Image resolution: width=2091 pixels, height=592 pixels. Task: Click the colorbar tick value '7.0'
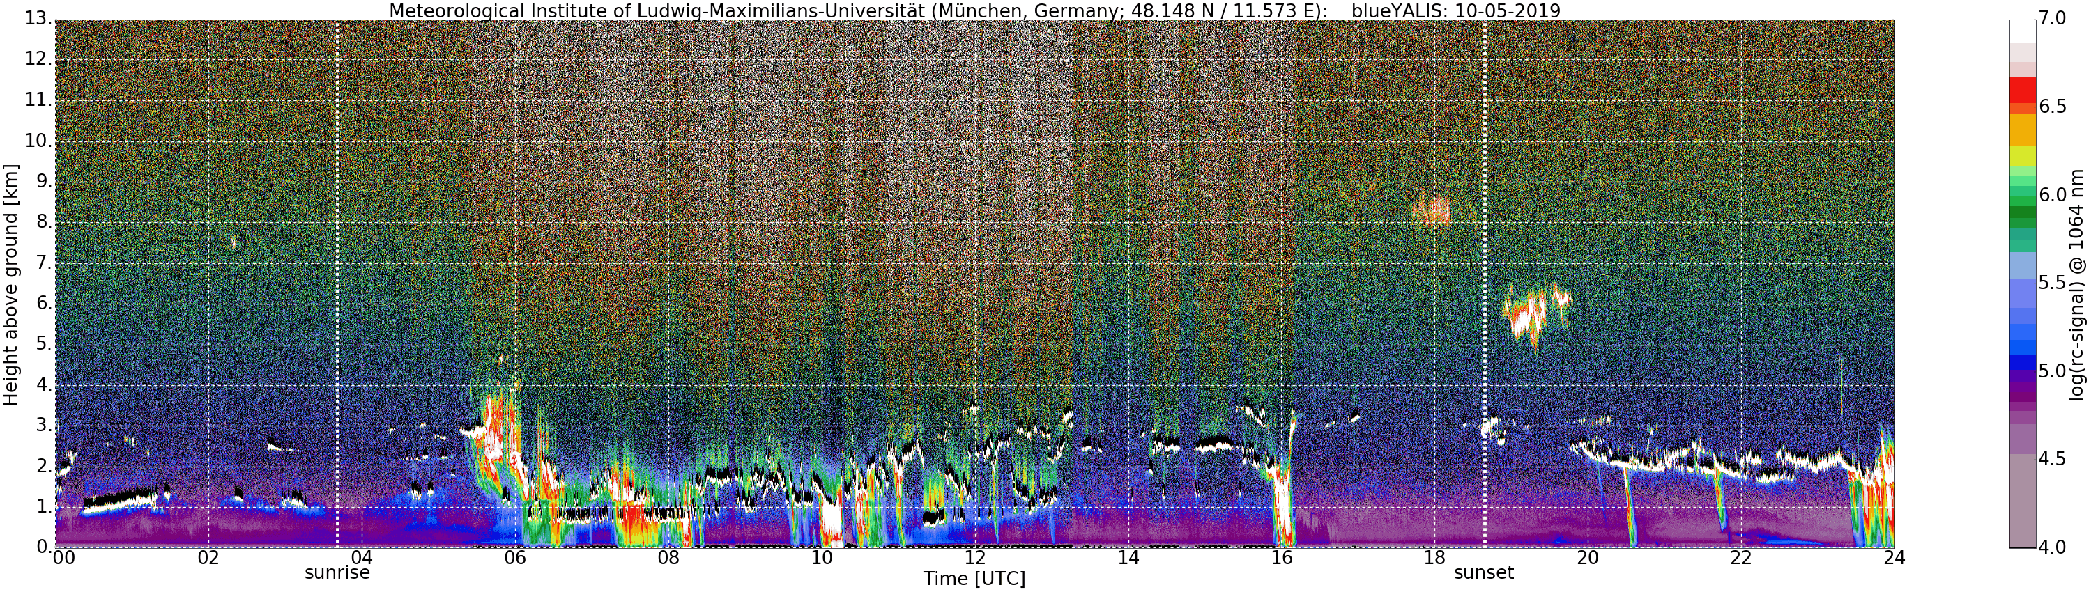2051,19
